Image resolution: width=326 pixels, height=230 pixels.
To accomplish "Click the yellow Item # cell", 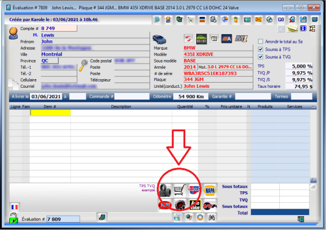I will pyautogui.click(x=50, y=113).
